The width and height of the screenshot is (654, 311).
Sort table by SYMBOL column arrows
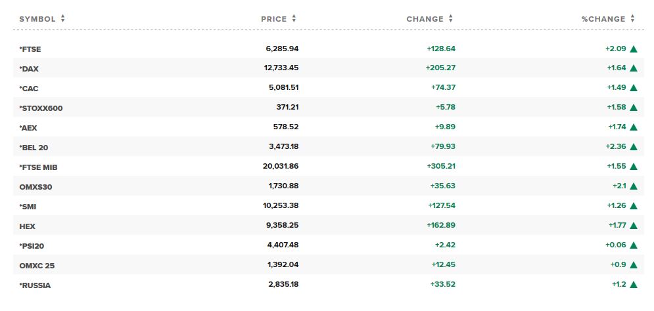pos(62,19)
